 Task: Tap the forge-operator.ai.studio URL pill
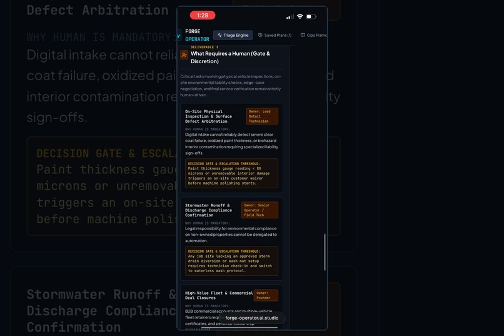click(x=251, y=318)
